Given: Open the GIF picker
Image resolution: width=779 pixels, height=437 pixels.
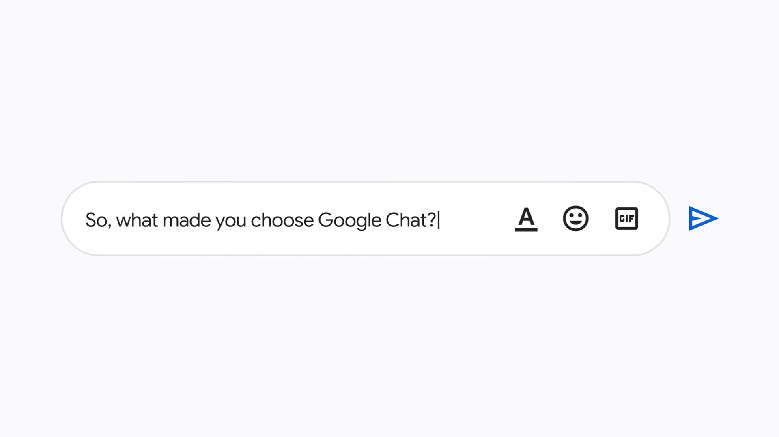Looking at the screenshot, I should pos(626,219).
